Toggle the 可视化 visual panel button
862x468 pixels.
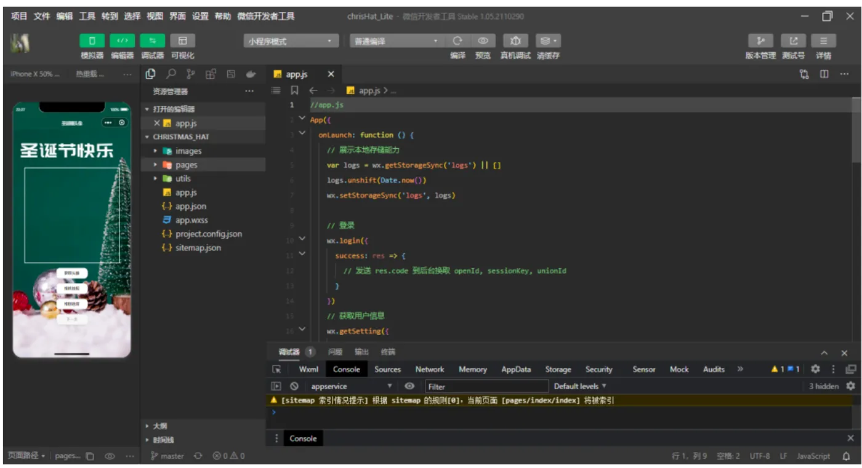[182, 41]
